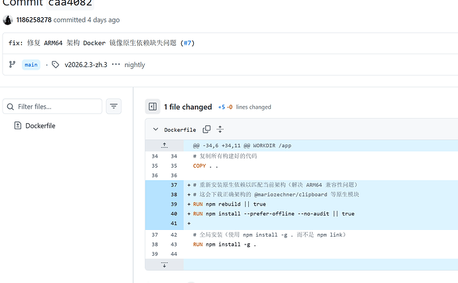Click Dockerfile name in diff header
Image resolution: width=458 pixels, height=283 pixels.
(180, 130)
